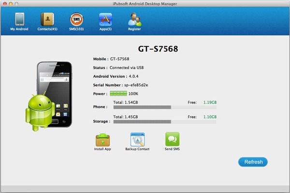Click the Install App icon
This screenshot has width=290, height=193.
(x=102, y=139)
